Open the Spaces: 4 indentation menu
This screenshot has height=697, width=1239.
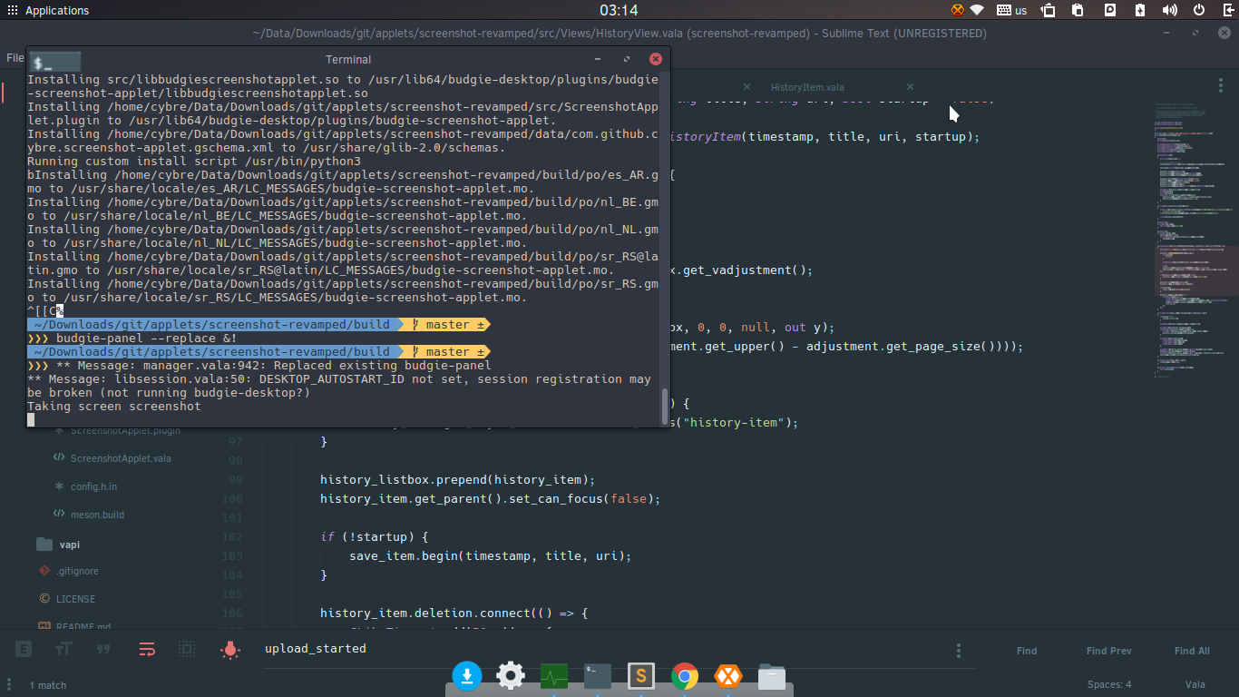1109,685
